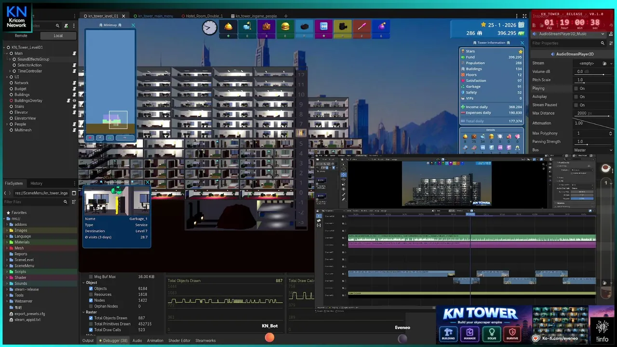Screen dimensions: 617x347
Task: Select the pink wand tool icon
Action: (x=362, y=27)
